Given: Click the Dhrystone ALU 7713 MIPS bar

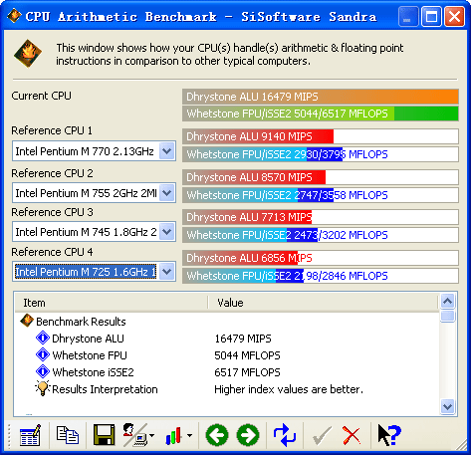Looking at the screenshot, I should pyautogui.click(x=321, y=217).
